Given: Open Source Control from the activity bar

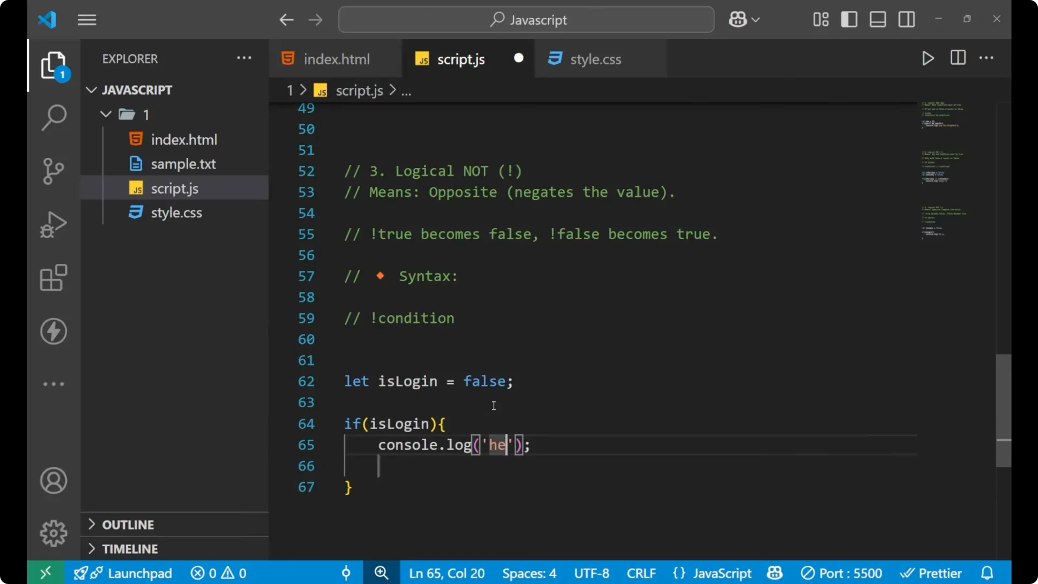Looking at the screenshot, I should tap(54, 171).
